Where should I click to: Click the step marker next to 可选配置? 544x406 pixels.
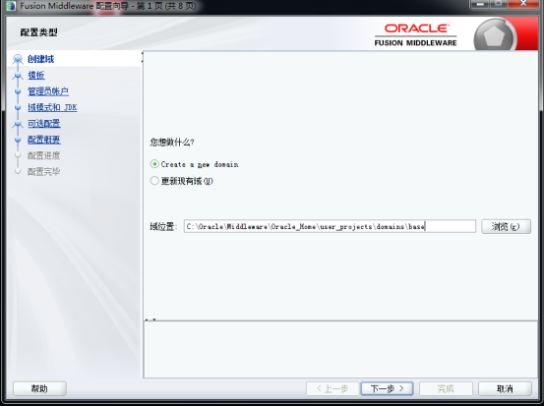click(18, 124)
